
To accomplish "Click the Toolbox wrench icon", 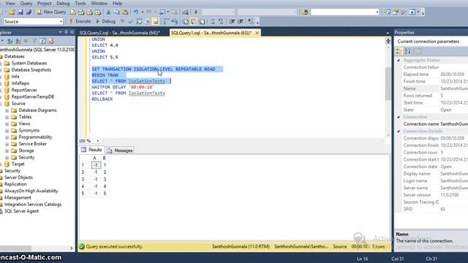I will coord(404,12).
